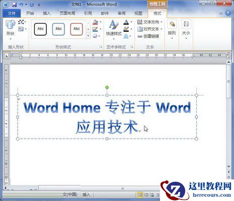Click the Draw Text Box icon
The width and height of the screenshot is (234, 201).
coord(21,29)
